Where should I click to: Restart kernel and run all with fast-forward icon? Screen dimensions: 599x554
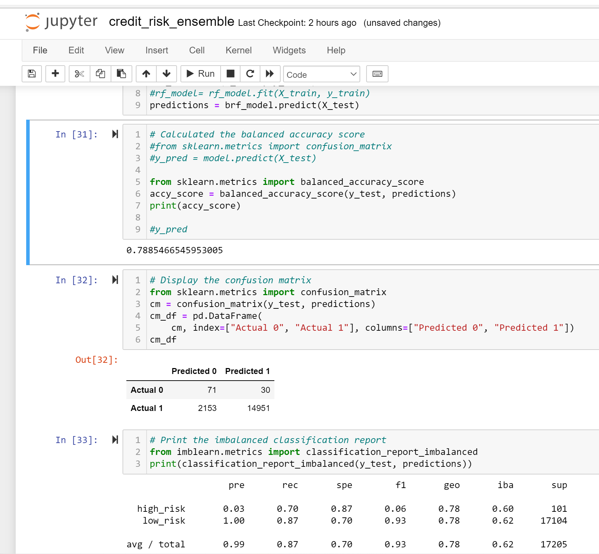(270, 74)
